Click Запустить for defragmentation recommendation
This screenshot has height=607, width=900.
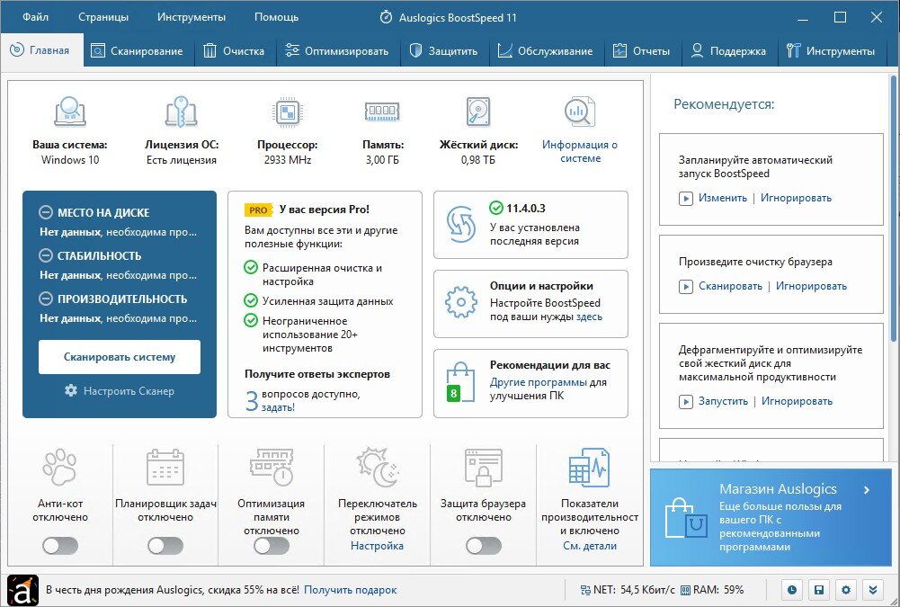pyautogui.click(x=723, y=401)
